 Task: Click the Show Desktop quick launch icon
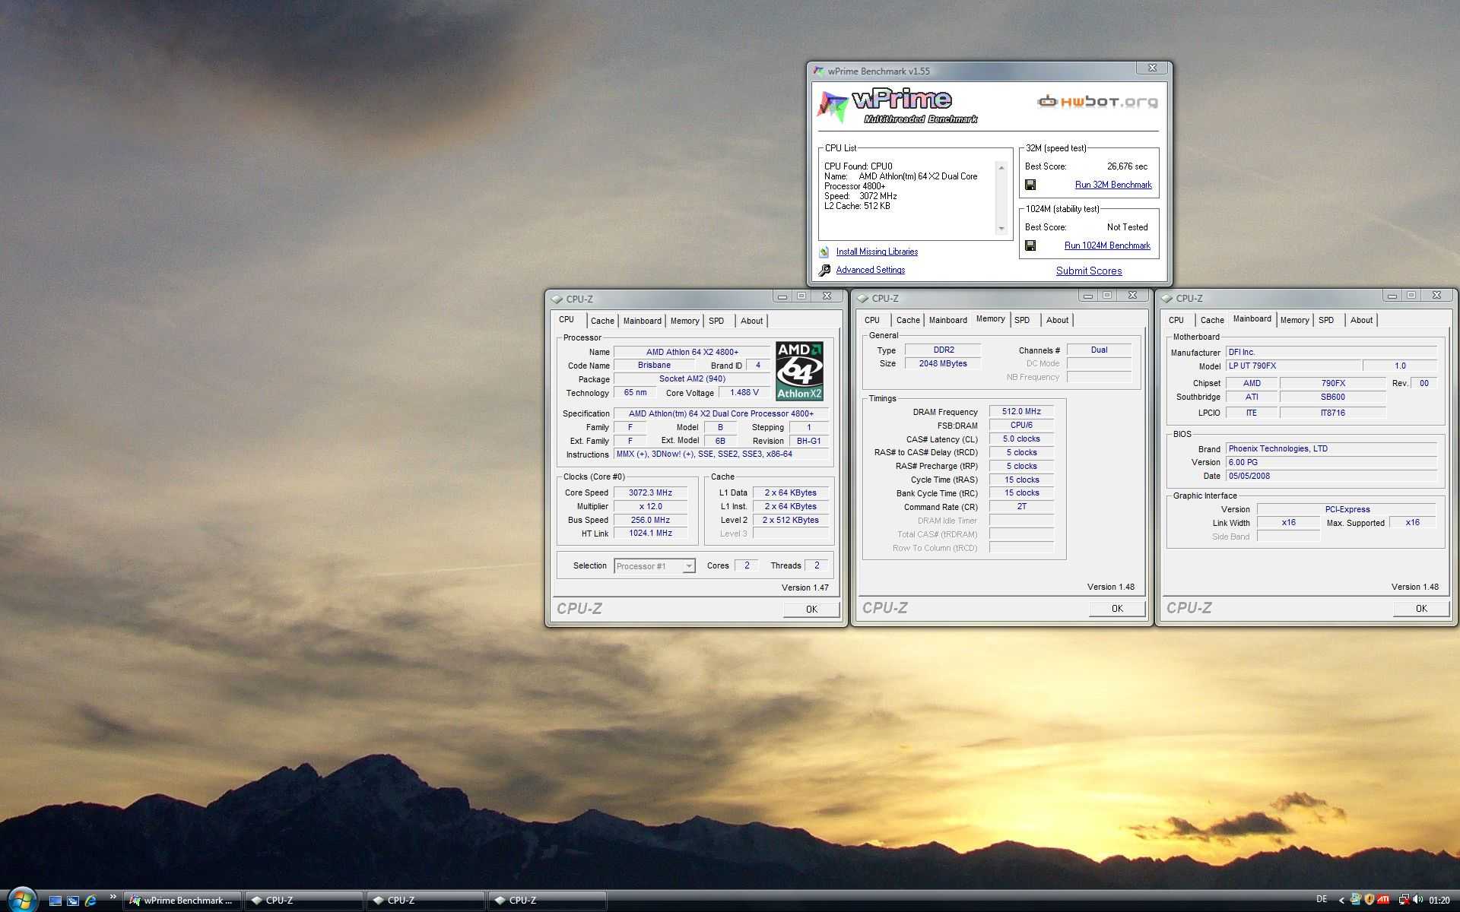(x=55, y=901)
